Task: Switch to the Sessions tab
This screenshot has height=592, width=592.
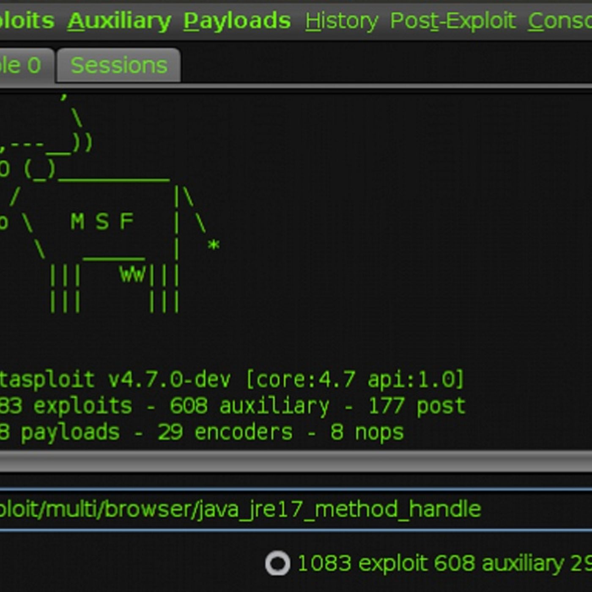Action: 119,65
